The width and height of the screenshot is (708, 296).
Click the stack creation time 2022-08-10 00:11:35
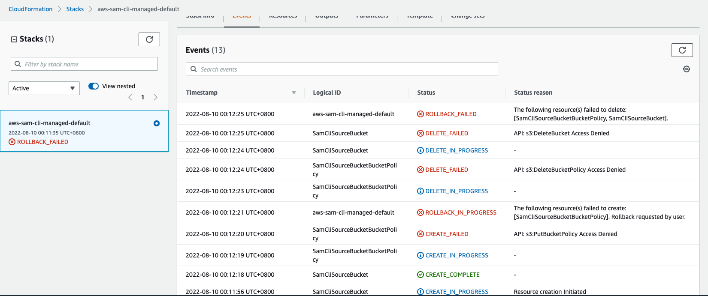pyautogui.click(x=47, y=133)
